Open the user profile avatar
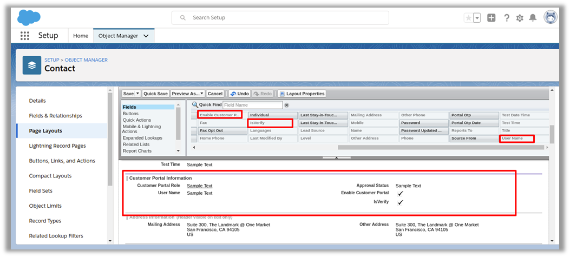Screen dimensions: 570x257 coord(550,17)
